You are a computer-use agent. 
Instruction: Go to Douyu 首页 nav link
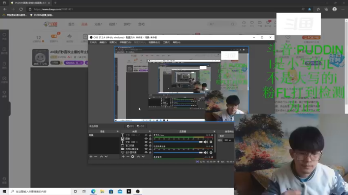[71, 24]
